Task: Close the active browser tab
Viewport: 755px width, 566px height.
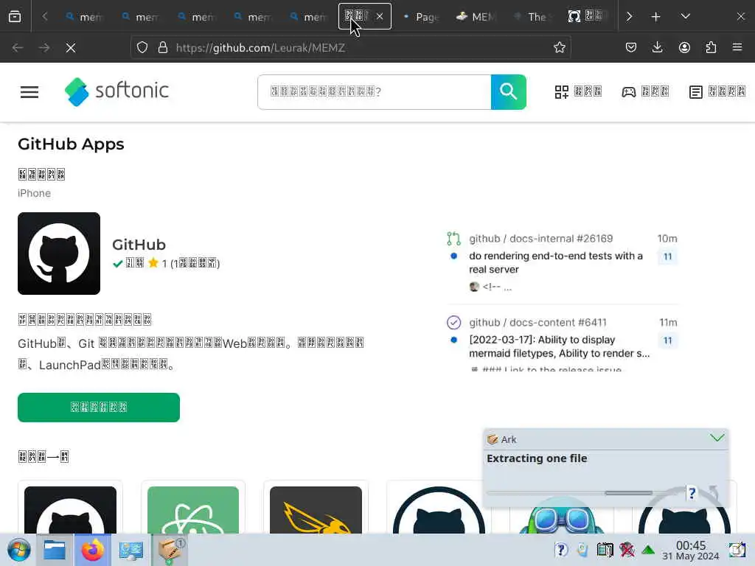Action: point(380,16)
